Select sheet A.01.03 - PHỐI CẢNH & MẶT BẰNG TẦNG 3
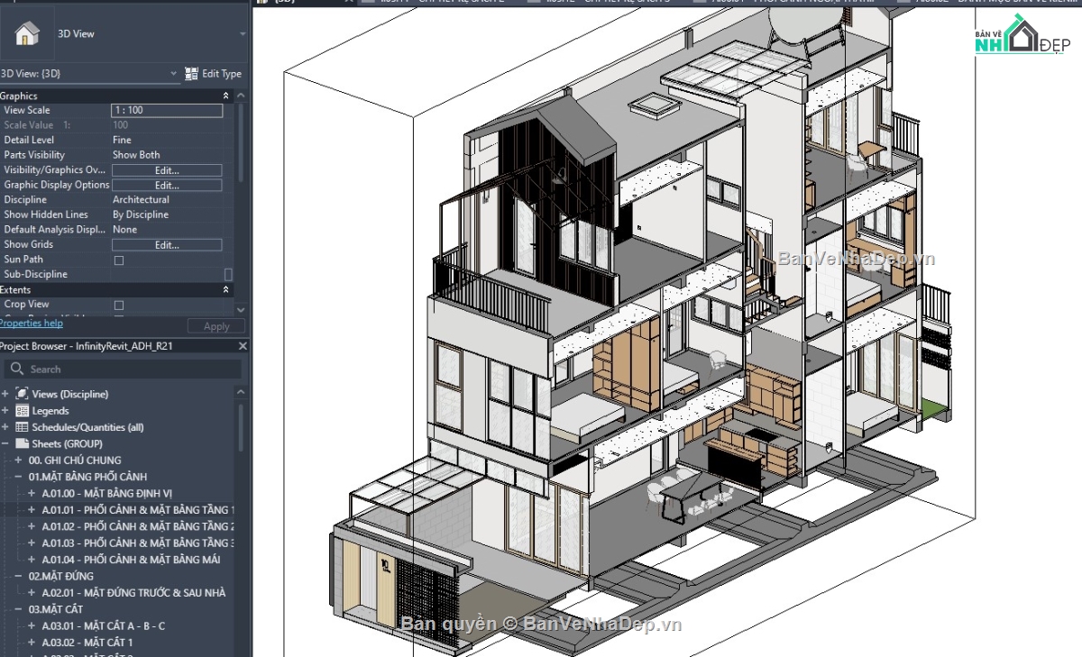The image size is (1082, 657). click(x=138, y=543)
